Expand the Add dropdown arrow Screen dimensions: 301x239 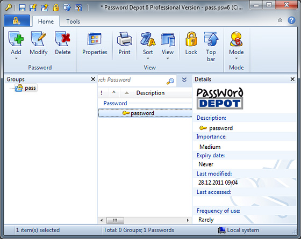(16, 59)
